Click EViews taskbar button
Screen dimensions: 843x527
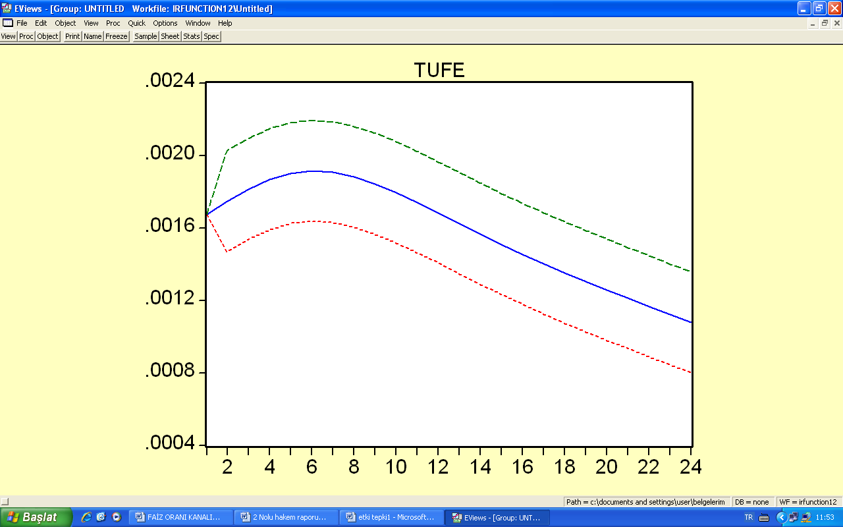(x=497, y=517)
